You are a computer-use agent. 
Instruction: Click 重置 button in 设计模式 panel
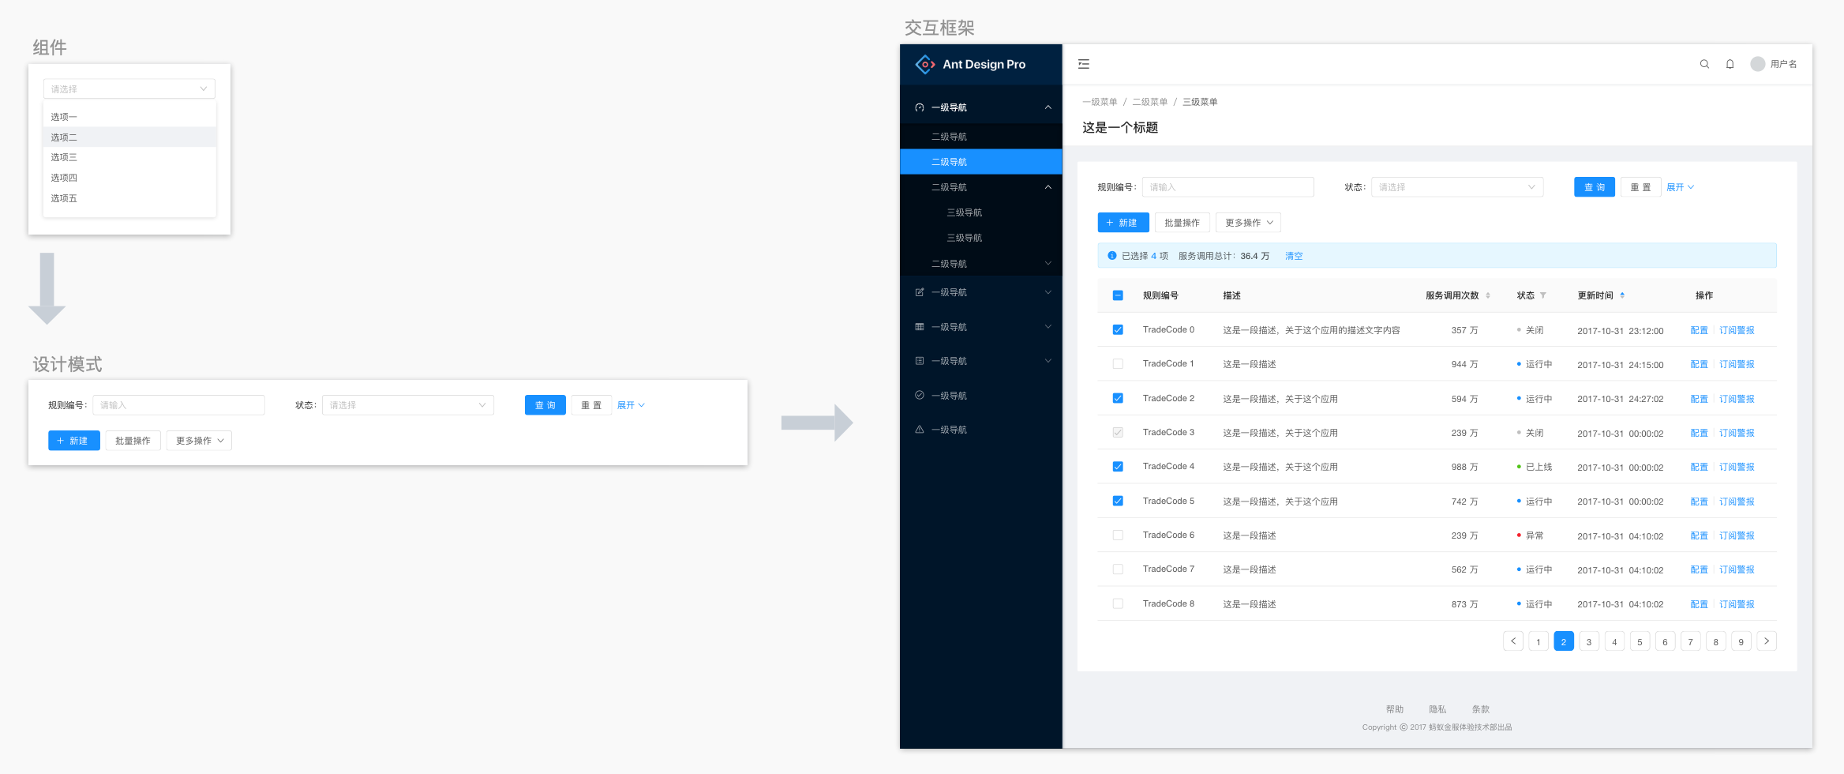tap(591, 405)
